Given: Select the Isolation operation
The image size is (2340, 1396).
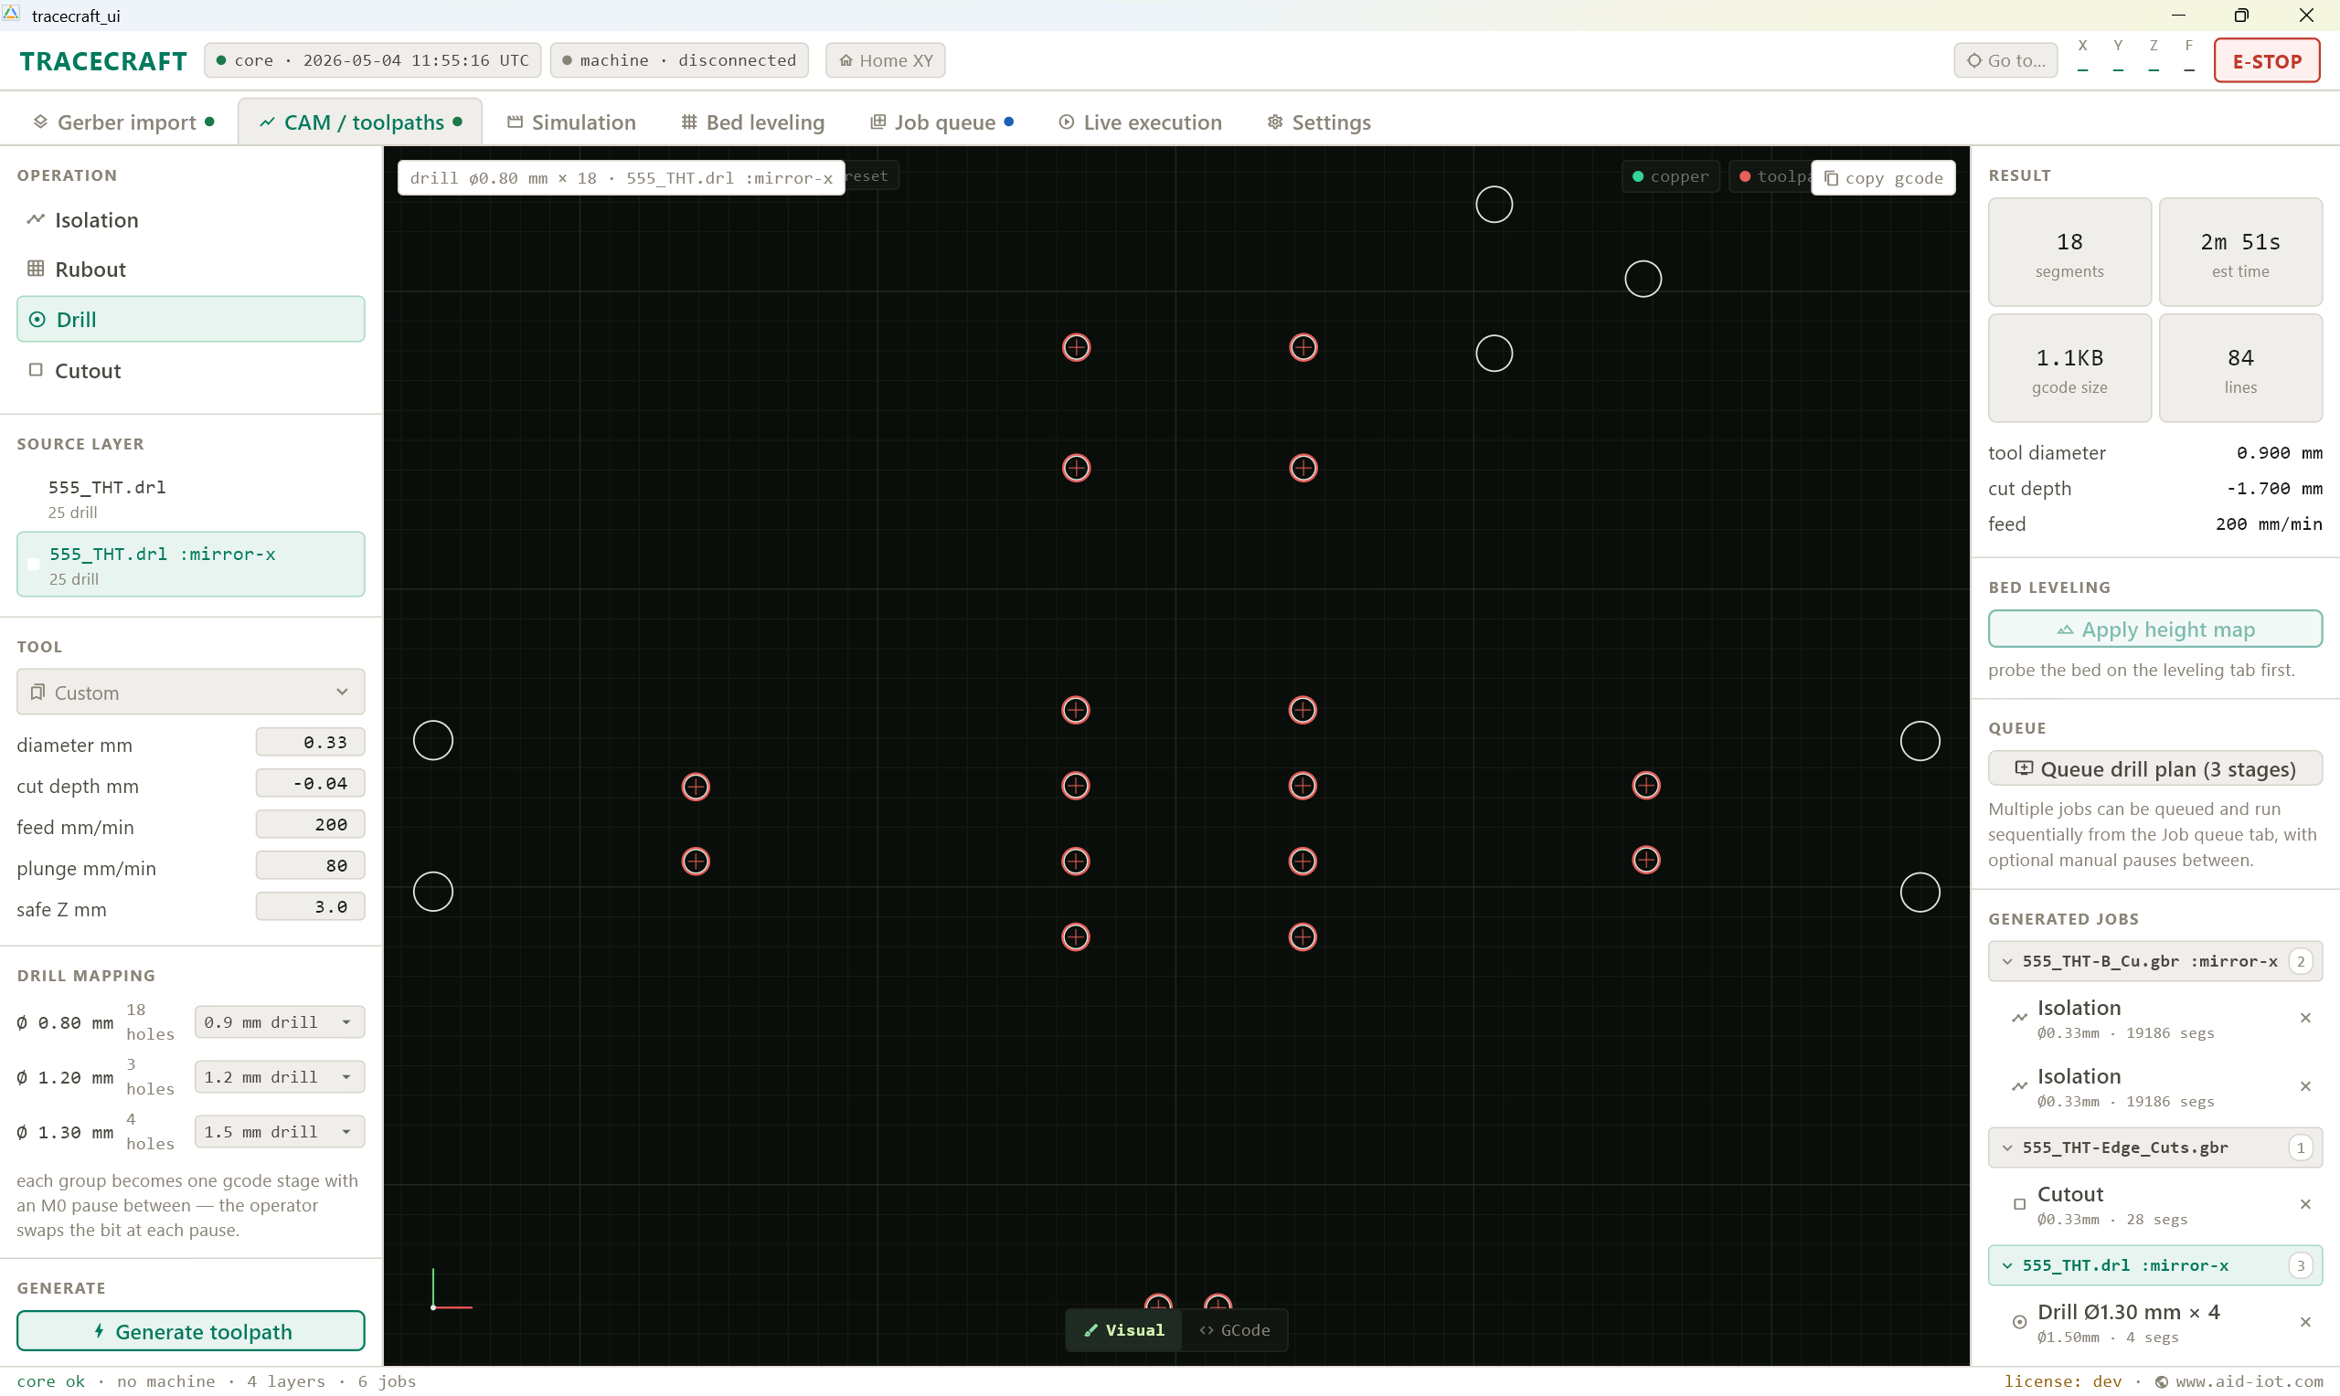Looking at the screenshot, I should (190, 219).
